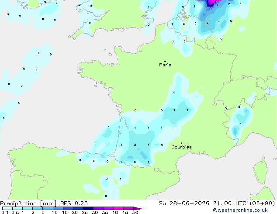This screenshot has width=277, height=214.
Task: Pick the 2–5 mm legend swatch
Action: click(x=38, y=208)
